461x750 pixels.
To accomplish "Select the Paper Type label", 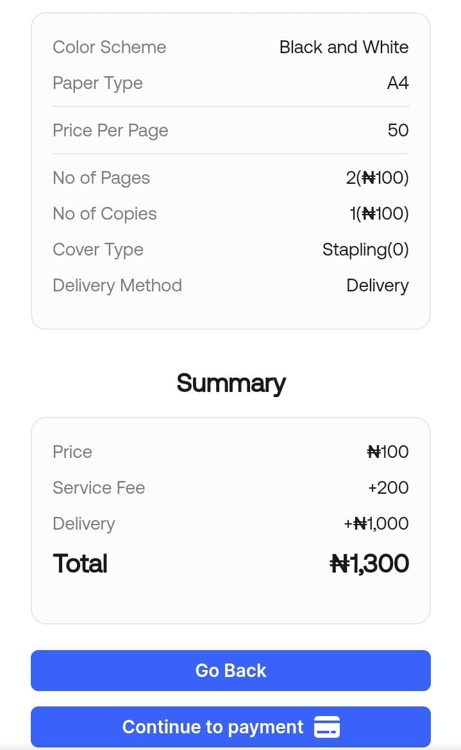I will point(97,83).
